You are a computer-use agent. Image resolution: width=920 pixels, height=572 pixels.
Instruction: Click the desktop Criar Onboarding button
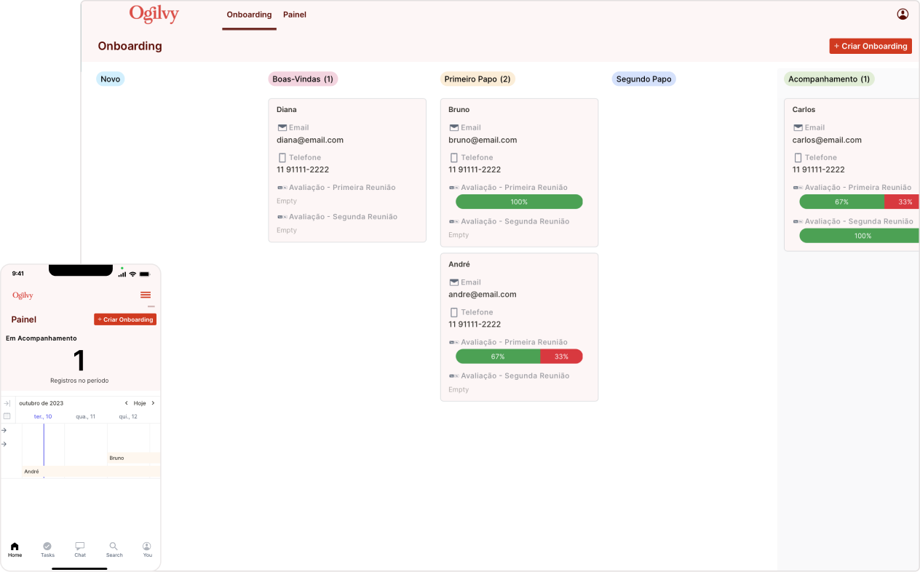coord(870,46)
